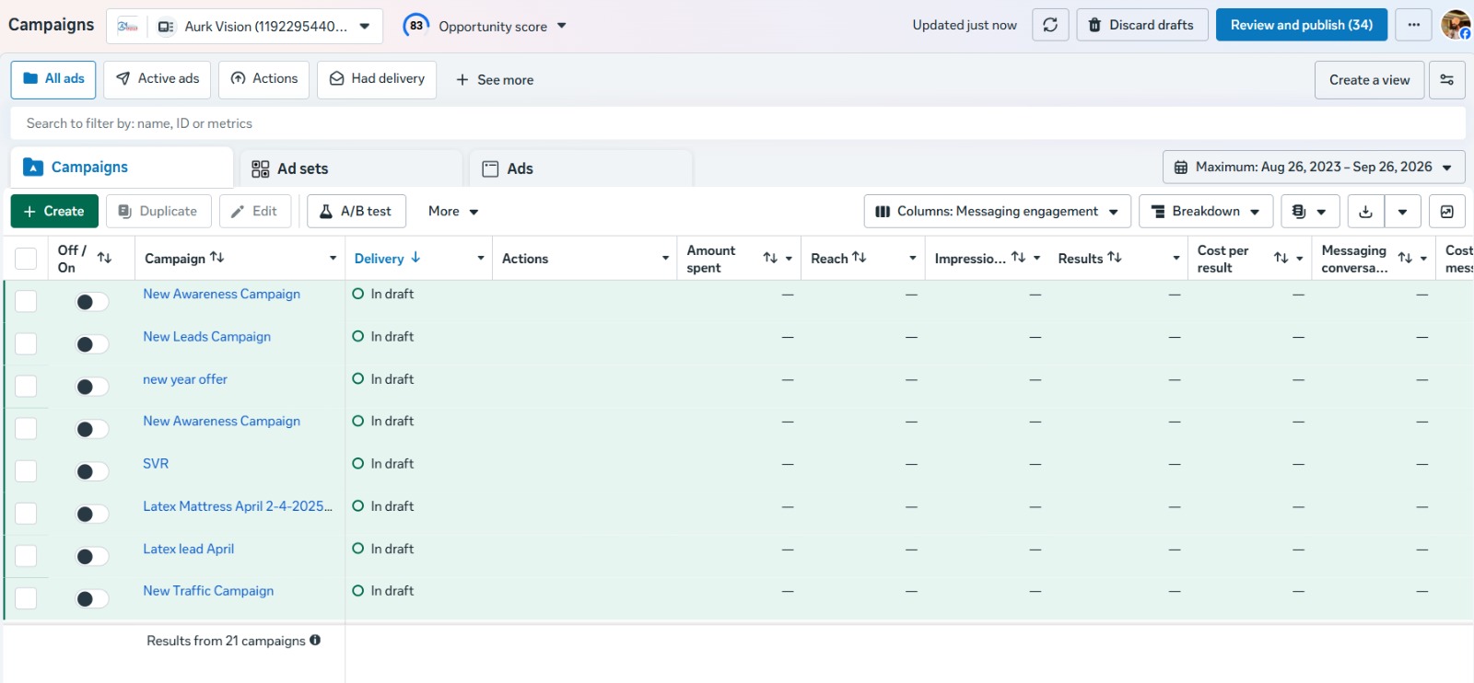
Task: Sort by Cost per result arrows
Action: [1281, 259]
